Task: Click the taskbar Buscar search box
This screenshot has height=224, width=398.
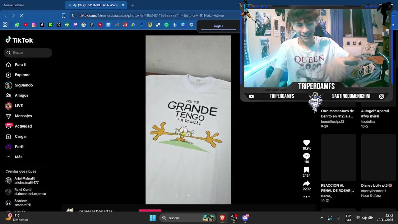Action: click(x=188, y=218)
